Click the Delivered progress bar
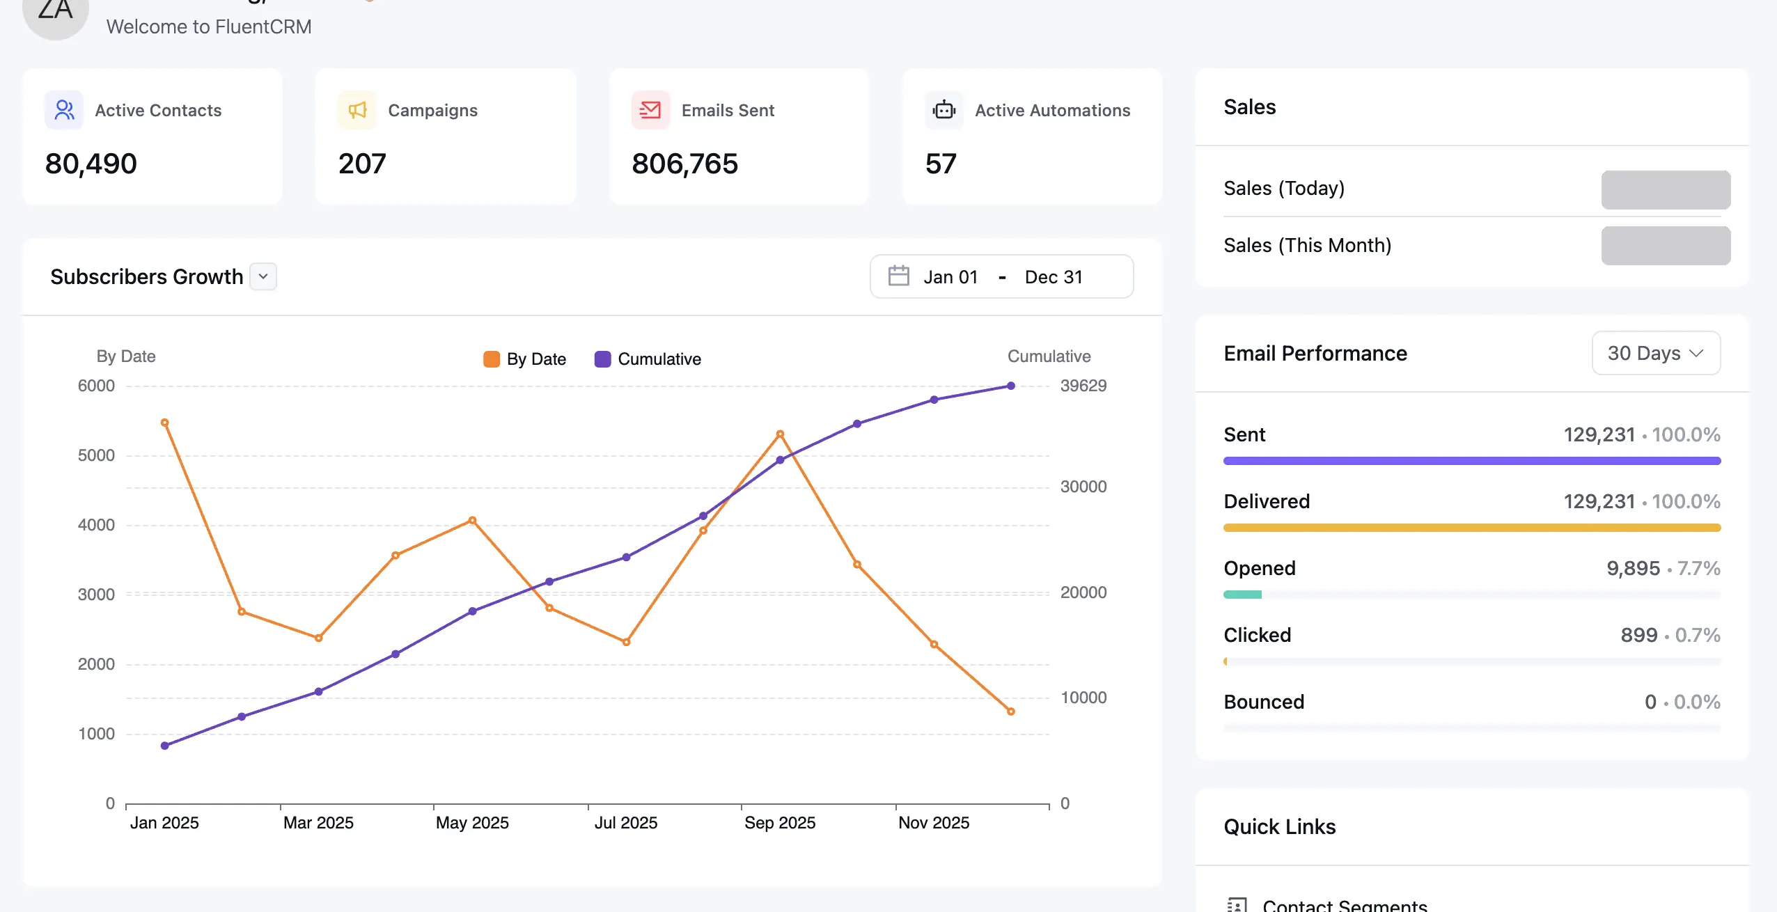The image size is (1777, 912). coord(1472,528)
